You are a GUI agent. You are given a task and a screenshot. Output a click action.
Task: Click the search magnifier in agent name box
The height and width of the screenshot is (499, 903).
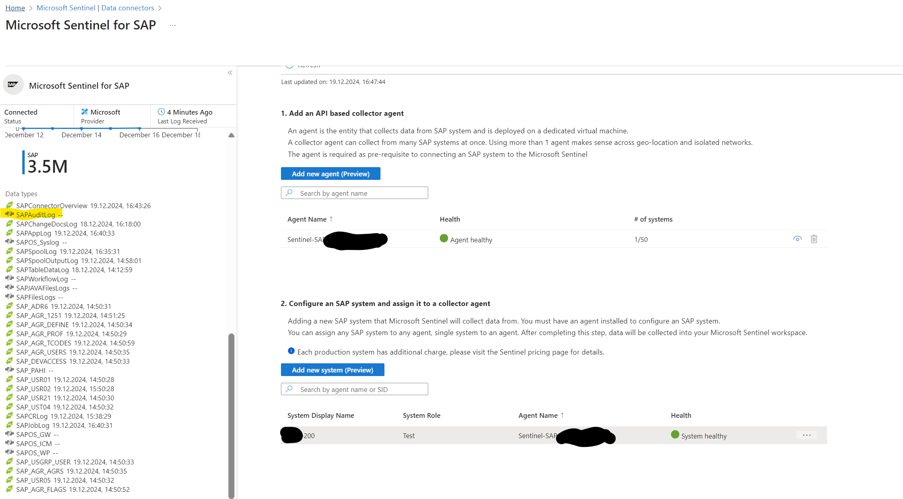point(289,193)
